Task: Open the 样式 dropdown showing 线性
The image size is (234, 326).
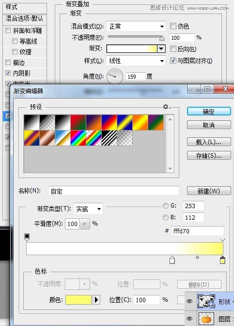Action: [136, 61]
